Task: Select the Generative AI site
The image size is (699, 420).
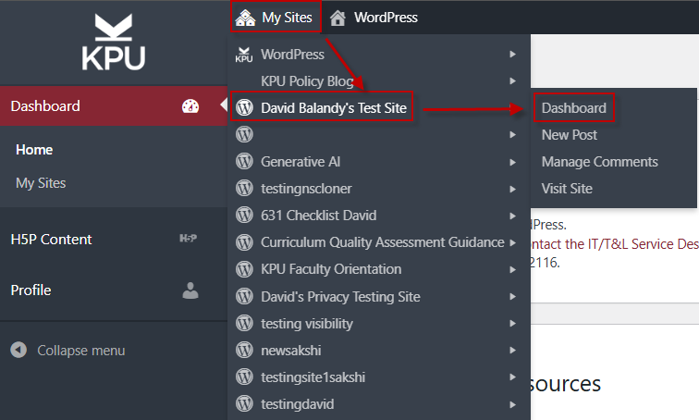Action: pyautogui.click(x=300, y=161)
